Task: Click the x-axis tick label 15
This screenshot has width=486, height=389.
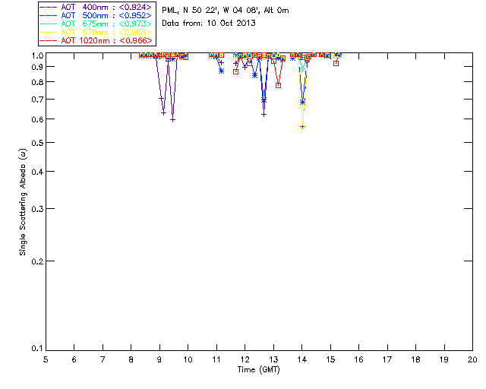Action: point(330,359)
